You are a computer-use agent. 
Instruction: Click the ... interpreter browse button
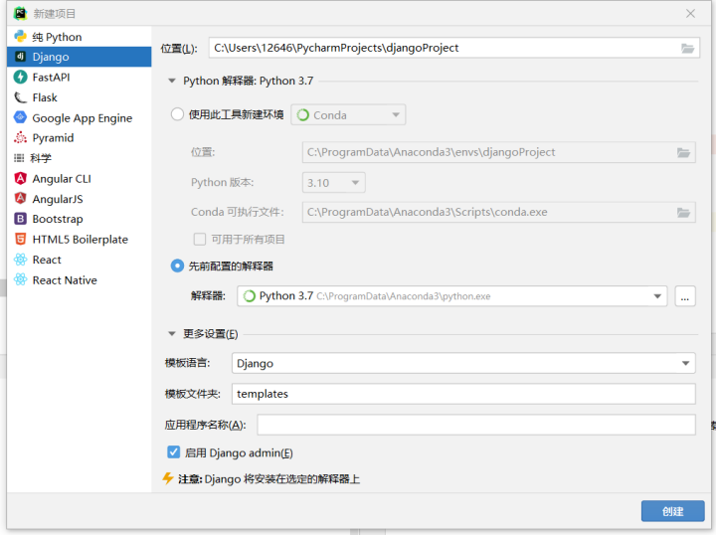pyautogui.click(x=685, y=296)
